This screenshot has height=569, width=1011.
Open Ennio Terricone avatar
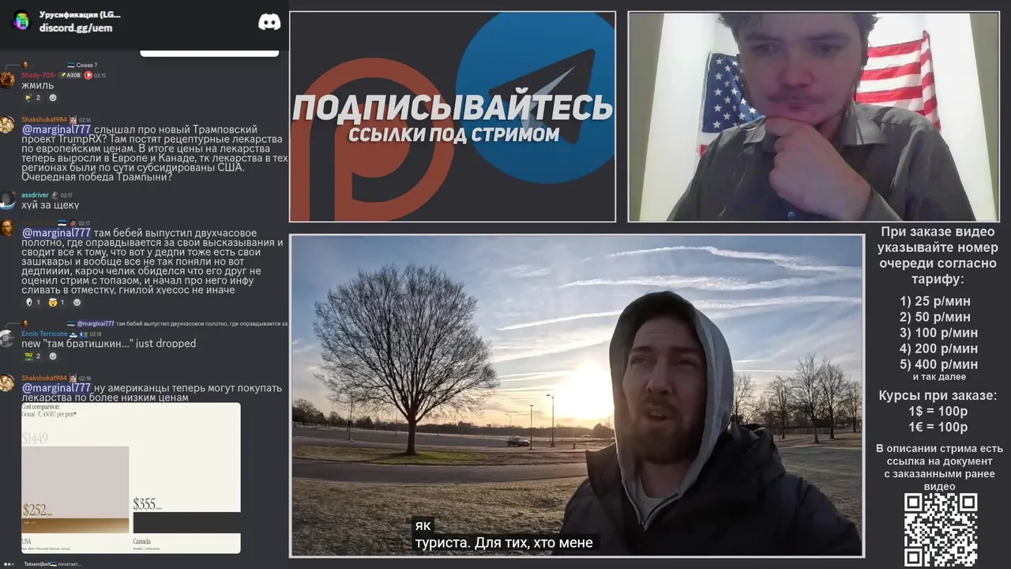click(x=7, y=339)
